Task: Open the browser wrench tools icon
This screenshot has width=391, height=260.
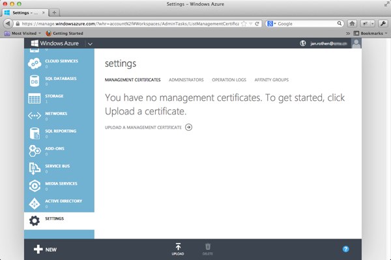Action: pyautogui.click(x=383, y=23)
